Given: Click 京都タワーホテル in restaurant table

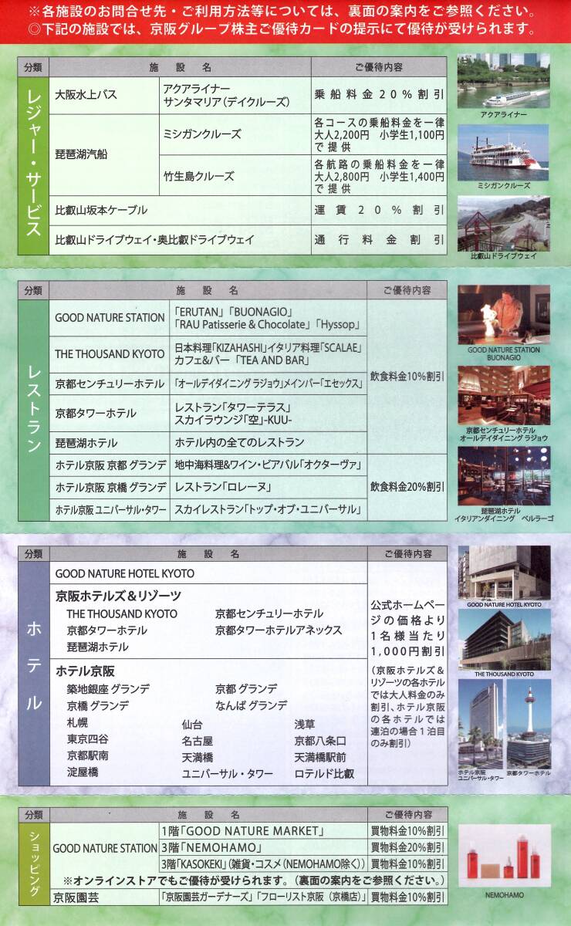Looking at the screenshot, I should click(x=110, y=414).
